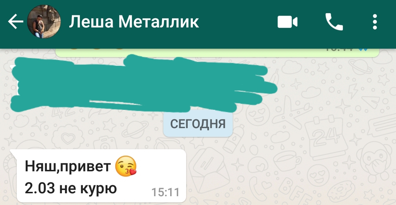This screenshot has height=205, width=396.
Task: Select the partially hidden green sent message
Action: click(x=217, y=53)
